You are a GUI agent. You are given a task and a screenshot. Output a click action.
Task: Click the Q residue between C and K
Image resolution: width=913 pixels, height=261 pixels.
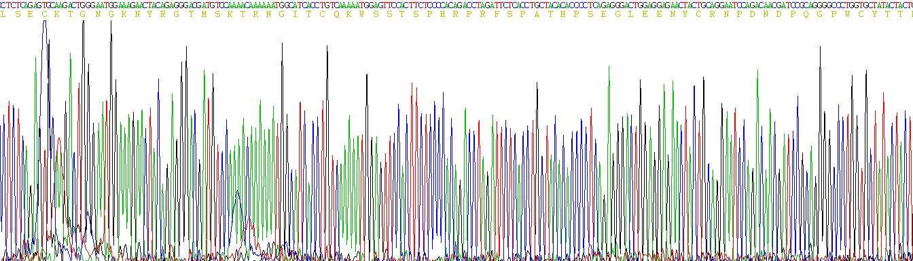coord(336,14)
